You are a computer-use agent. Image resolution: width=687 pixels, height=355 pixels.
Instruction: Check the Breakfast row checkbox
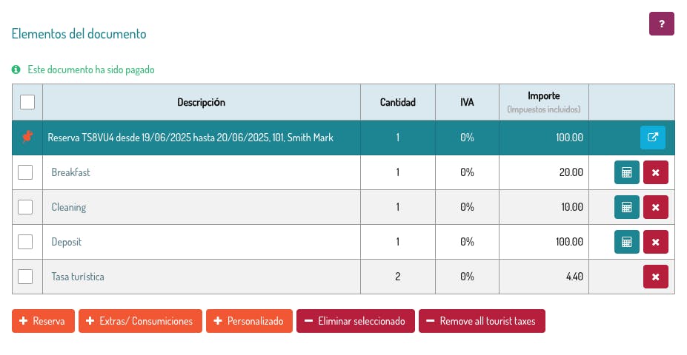pyautogui.click(x=25, y=172)
